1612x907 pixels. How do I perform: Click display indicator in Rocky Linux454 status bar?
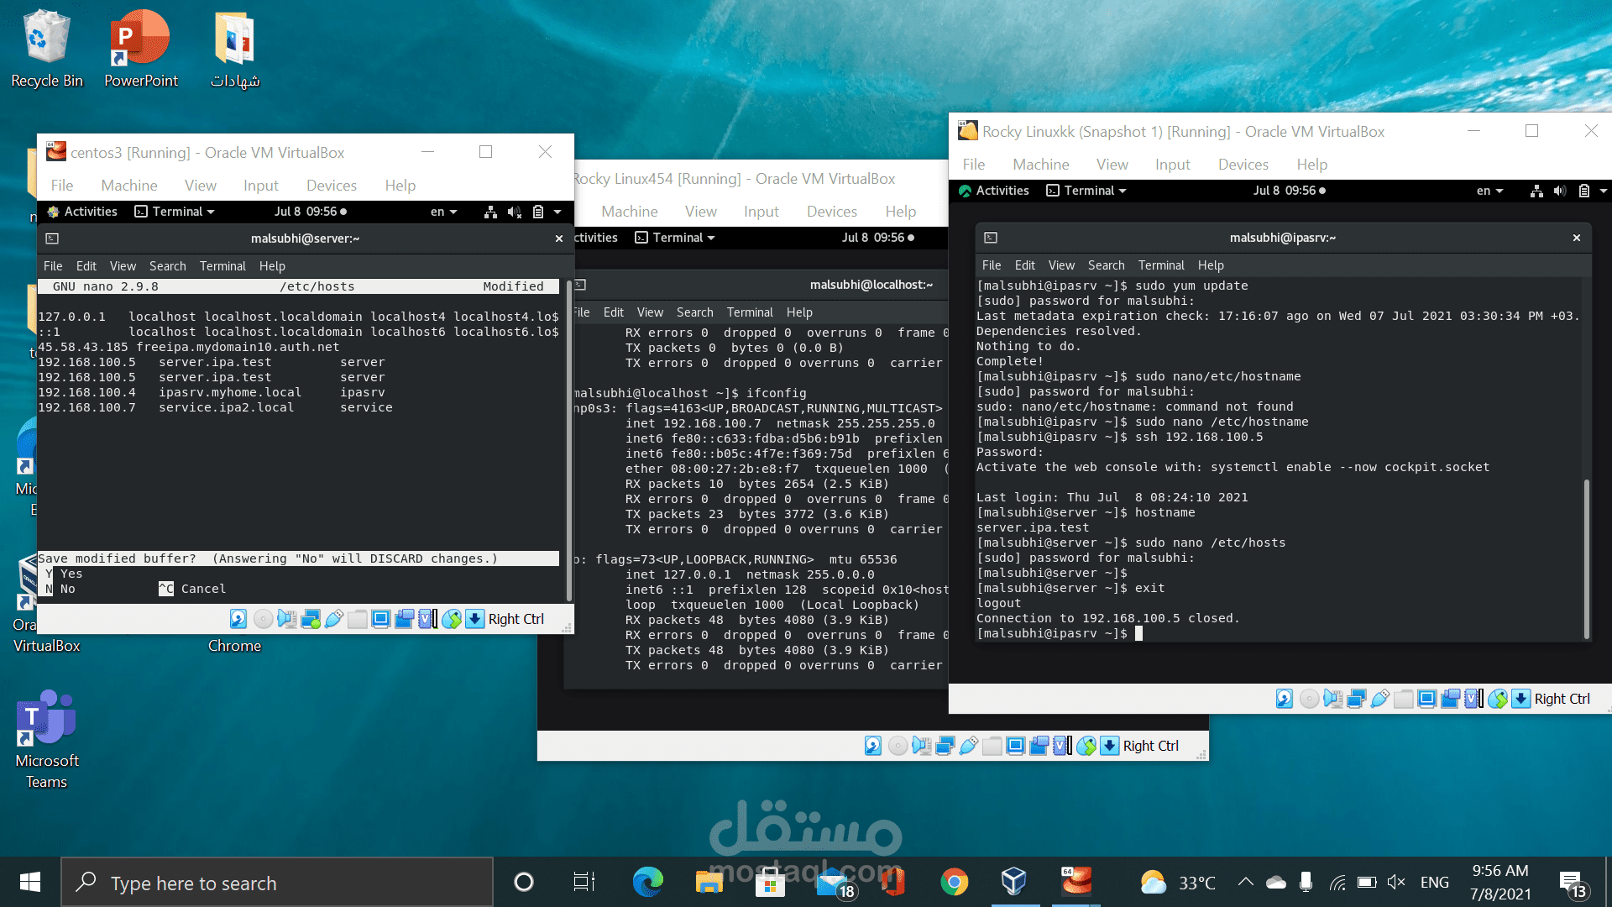click(1015, 746)
